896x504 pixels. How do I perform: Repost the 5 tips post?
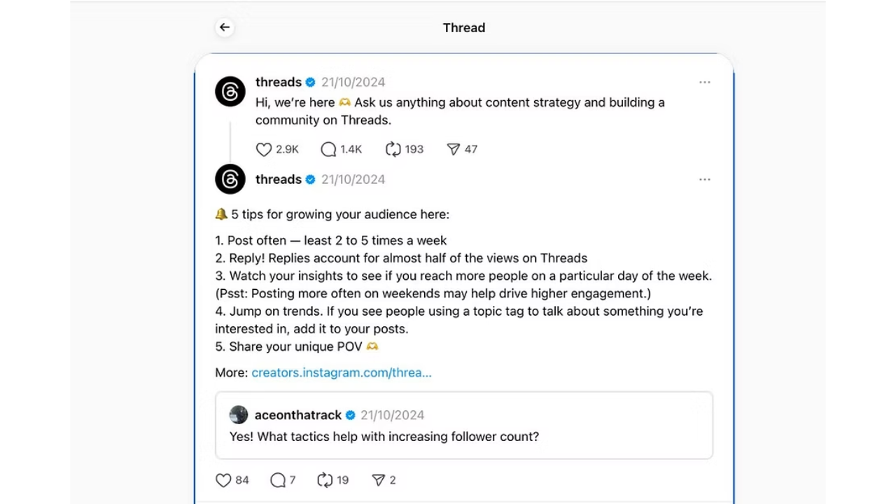pos(325,480)
